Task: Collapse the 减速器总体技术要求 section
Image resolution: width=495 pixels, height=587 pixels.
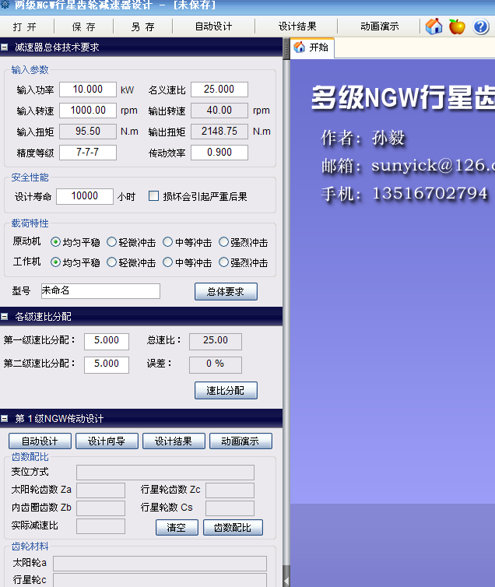Action: 5,47
